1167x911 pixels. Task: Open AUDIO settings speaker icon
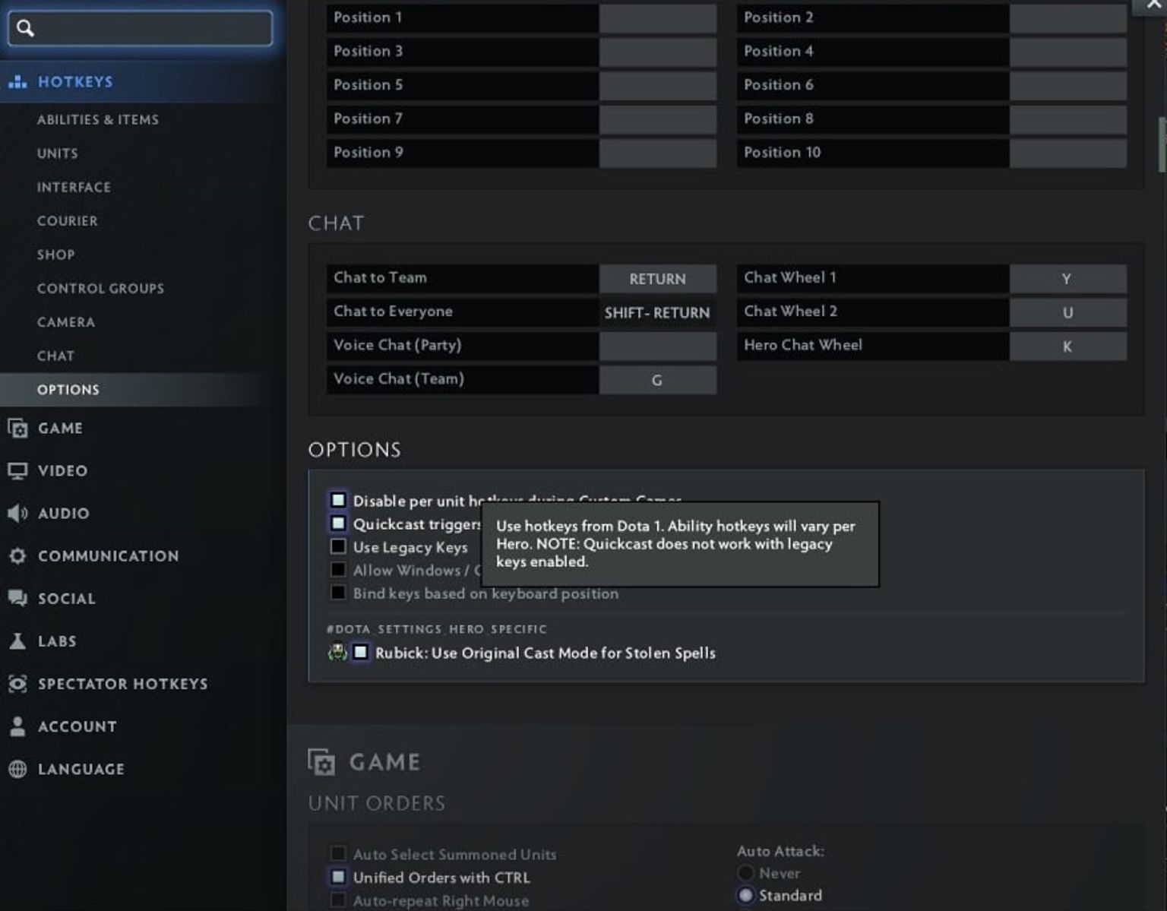[x=17, y=513]
